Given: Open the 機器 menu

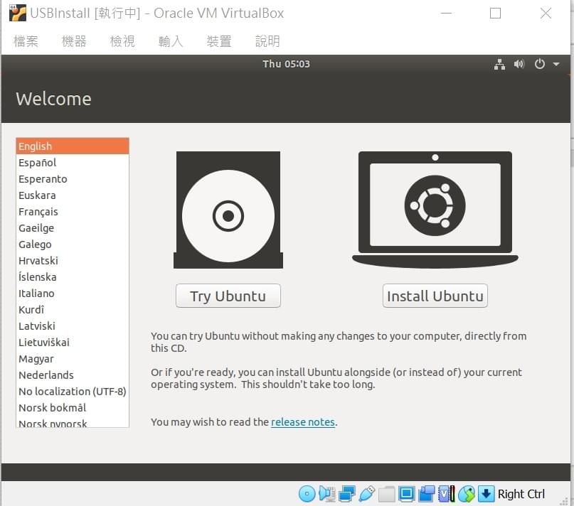Looking at the screenshot, I should pos(74,41).
